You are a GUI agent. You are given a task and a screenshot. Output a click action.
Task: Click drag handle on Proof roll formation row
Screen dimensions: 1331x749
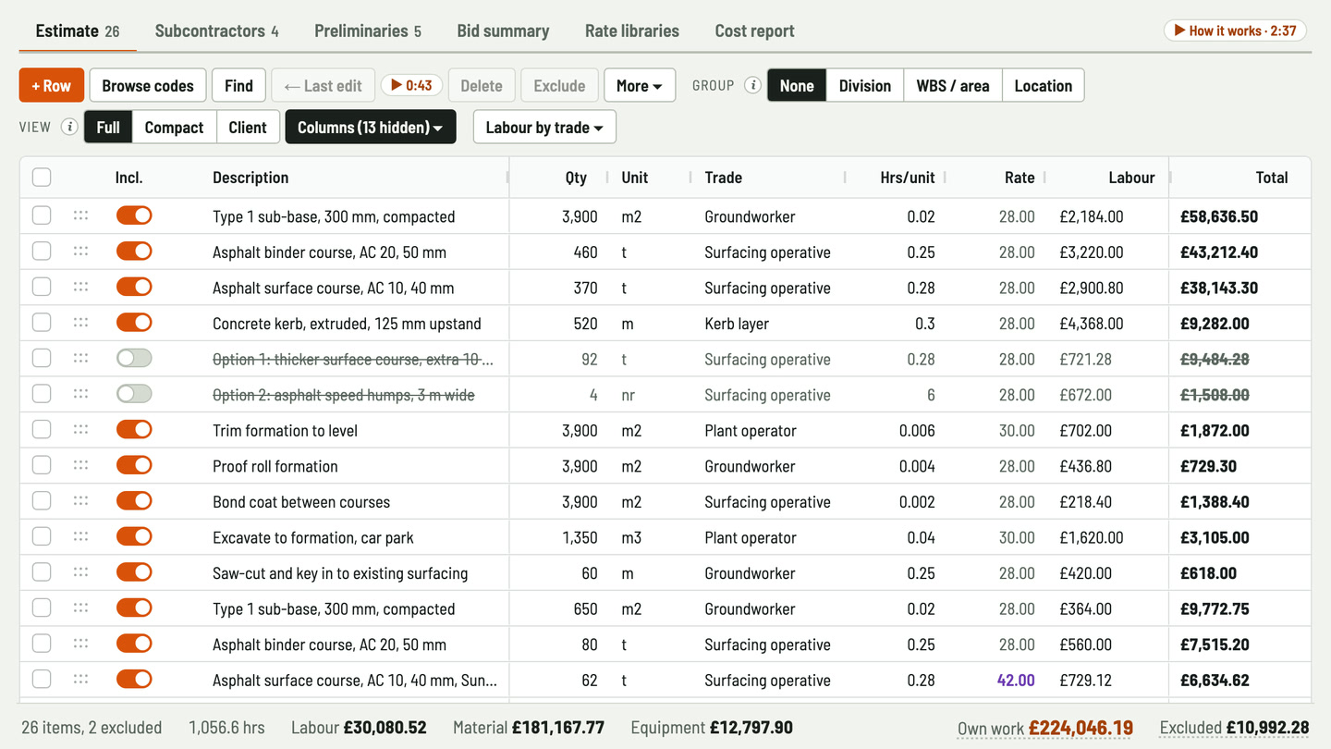(80, 465)
